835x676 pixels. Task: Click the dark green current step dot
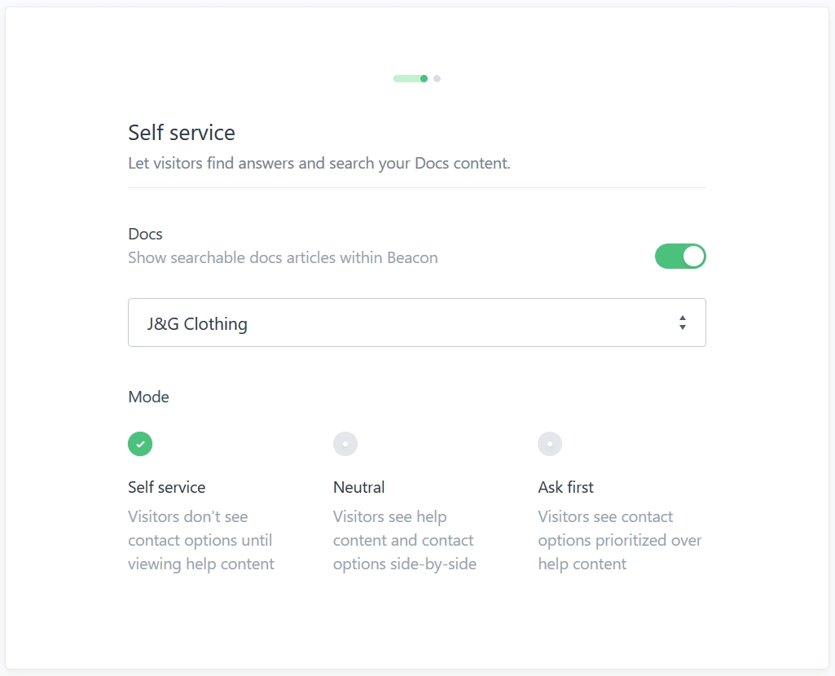[424, 79]
